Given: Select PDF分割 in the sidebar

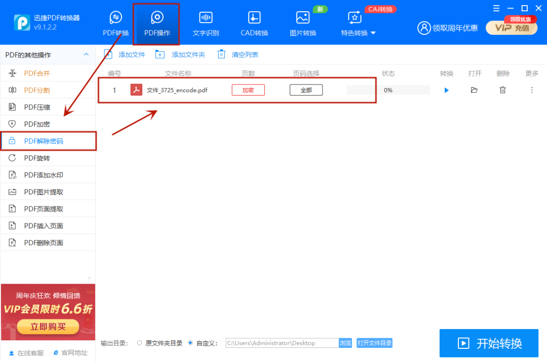Looking at the screenshot, I should [x=48, y=90].
